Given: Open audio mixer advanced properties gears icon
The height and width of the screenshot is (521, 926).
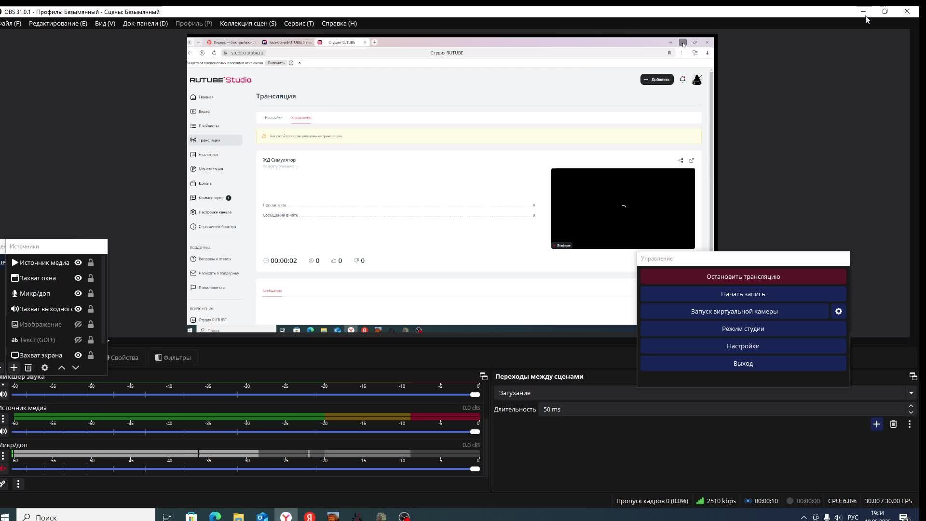Looking at the screenshot, I should pyautogui.click(x=3, y=484).
